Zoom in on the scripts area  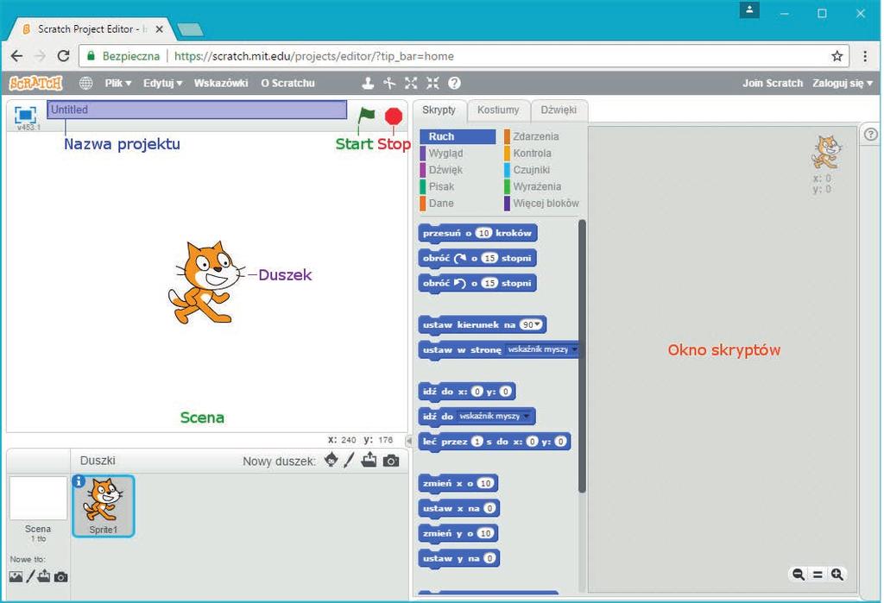837,575
